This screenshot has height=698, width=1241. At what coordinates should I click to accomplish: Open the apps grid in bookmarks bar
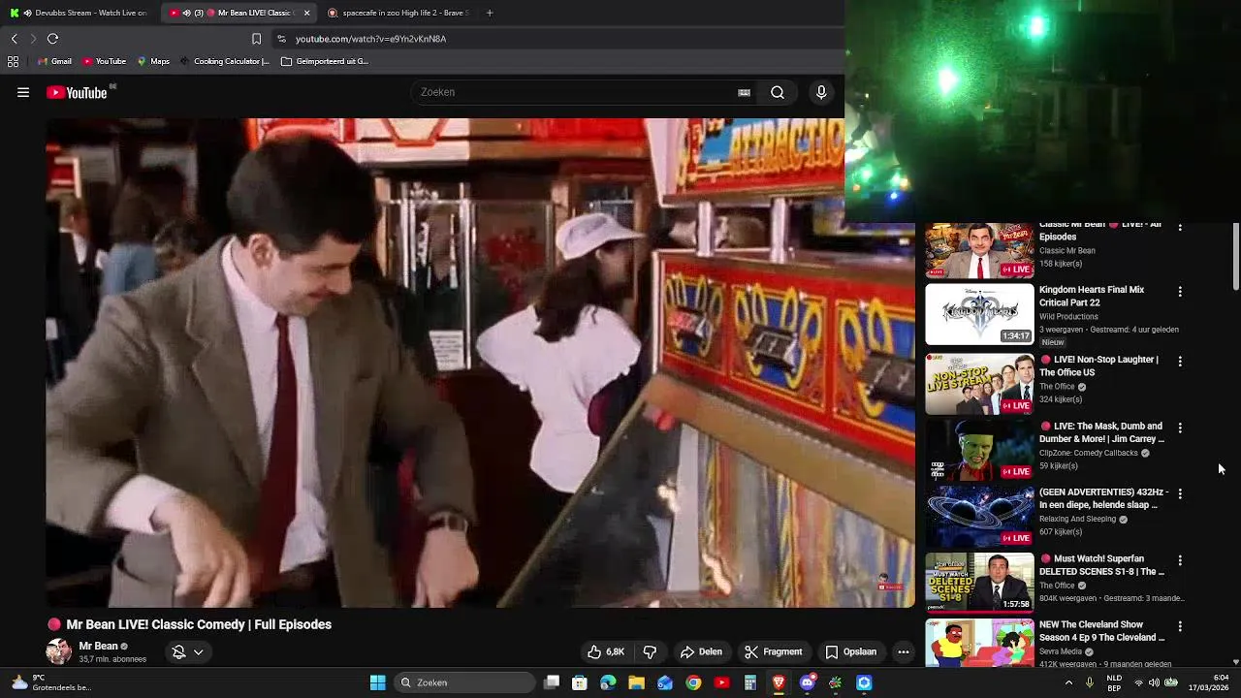13,61
